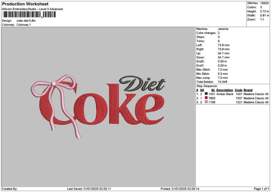Click the Zoom value '1:1'
The image size is (271, 192).
(x=262, y=19)
